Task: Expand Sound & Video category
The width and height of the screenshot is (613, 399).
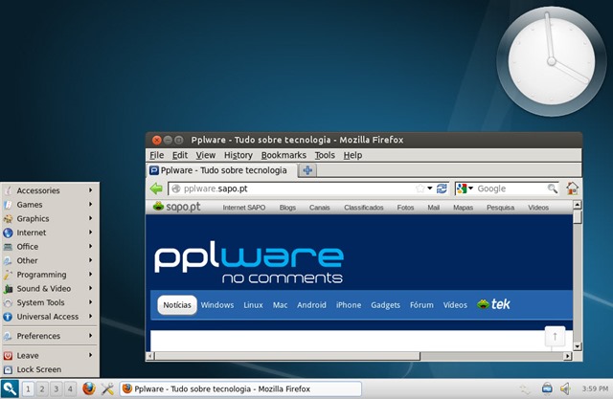Action: coord(49,289)
